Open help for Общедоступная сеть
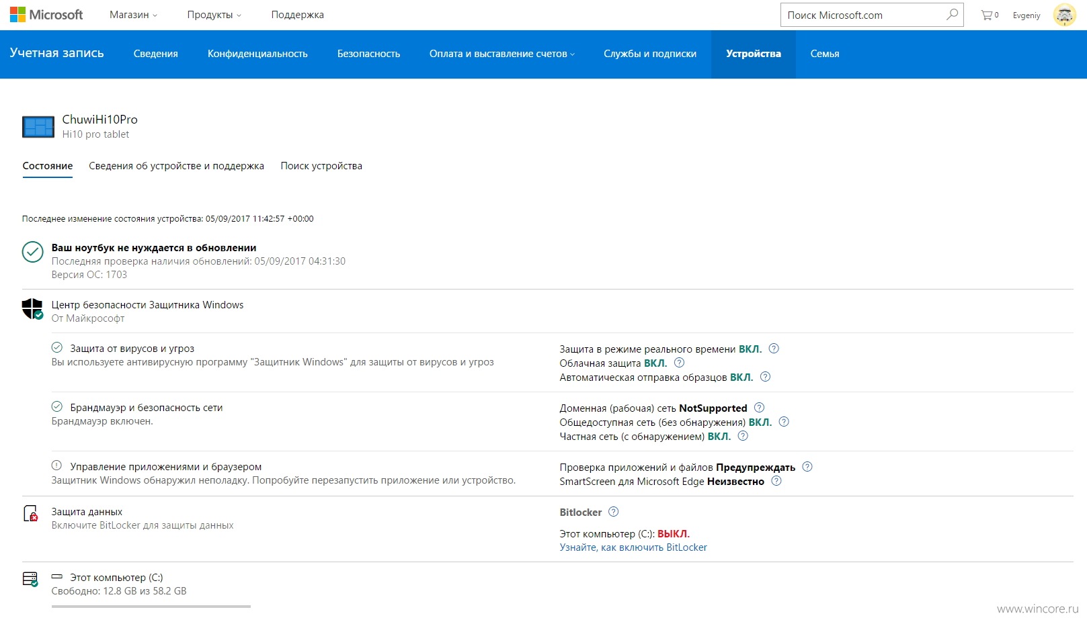Screen dimensions: 1087x622 (x=784, y=421)
